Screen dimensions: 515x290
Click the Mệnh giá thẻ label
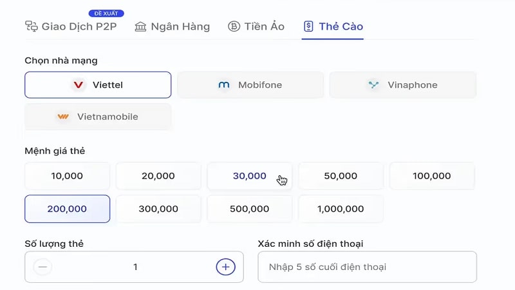click(55, 151)
